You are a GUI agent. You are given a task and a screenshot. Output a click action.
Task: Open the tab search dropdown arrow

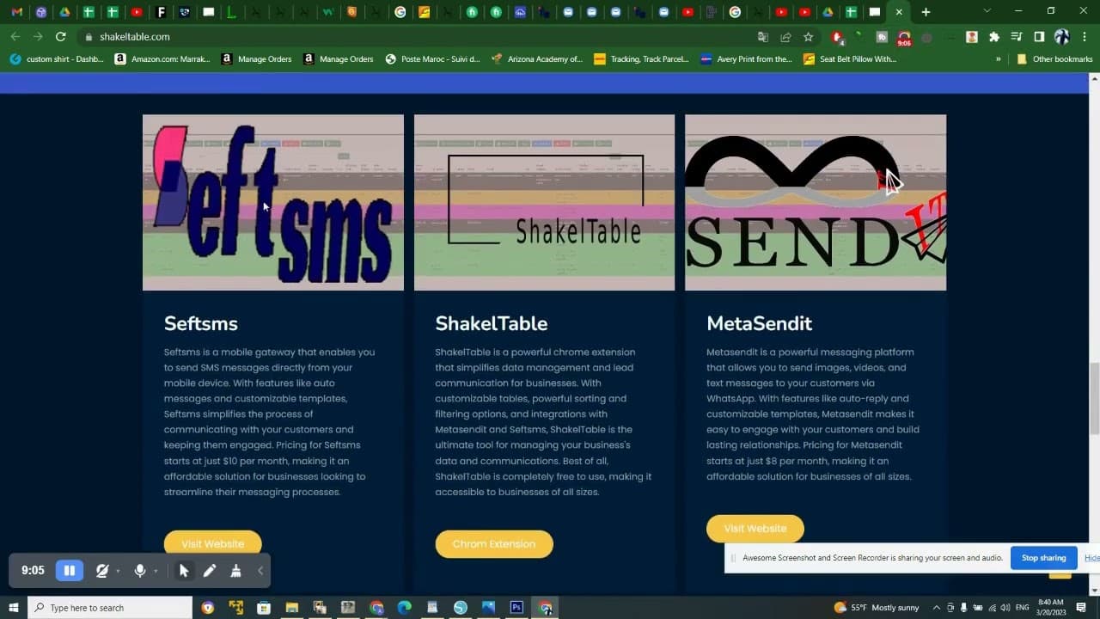(x=987, y=11)
